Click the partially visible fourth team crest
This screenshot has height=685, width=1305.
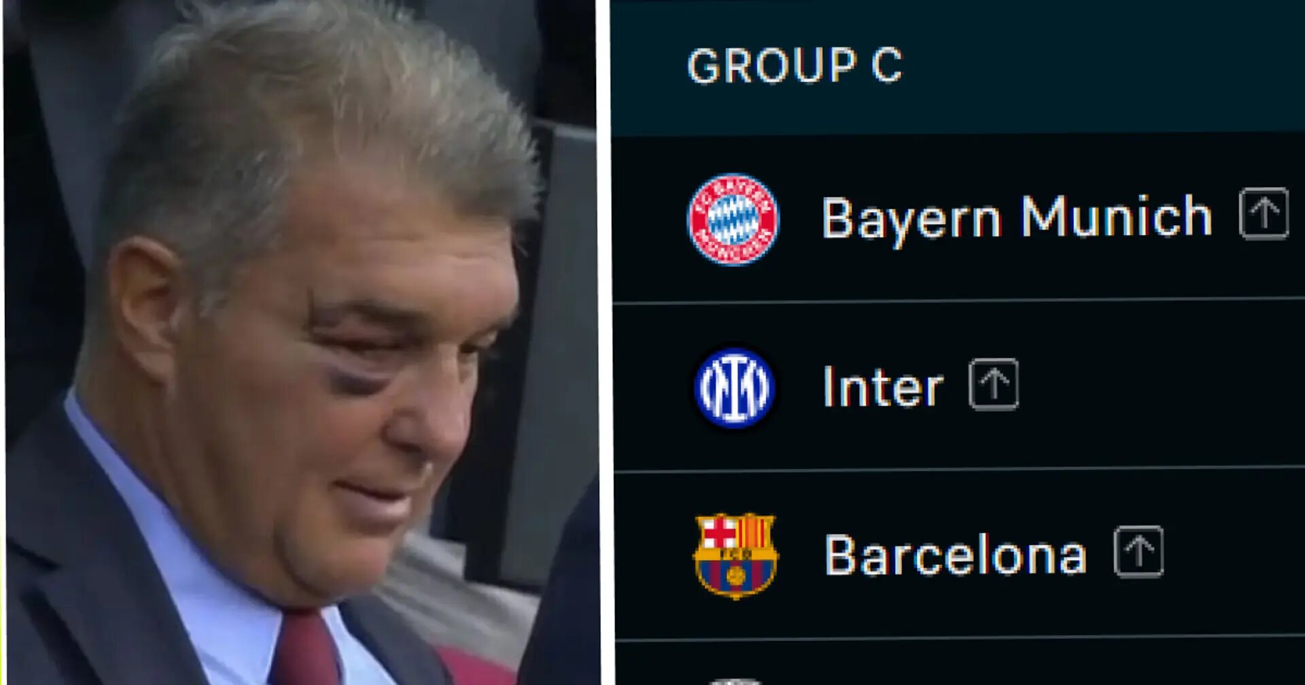[x=734, y=681]
